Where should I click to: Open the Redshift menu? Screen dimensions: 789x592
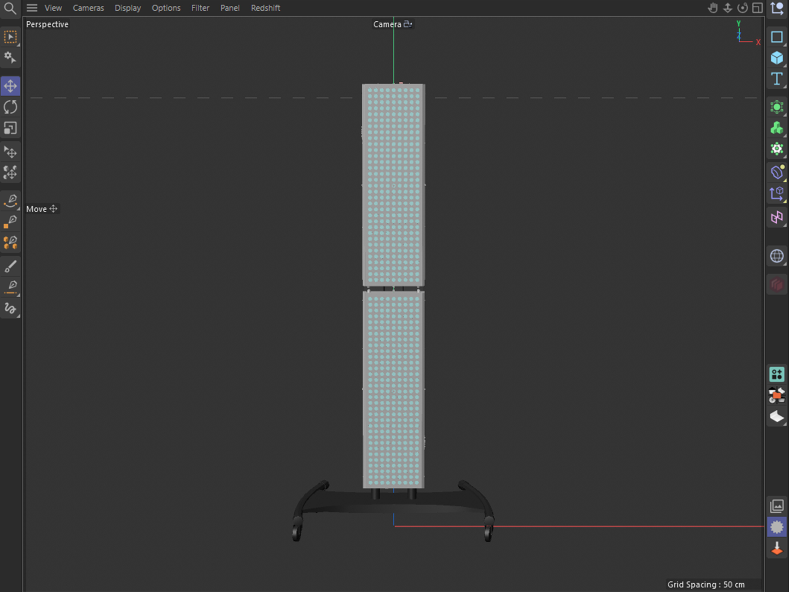265,8
